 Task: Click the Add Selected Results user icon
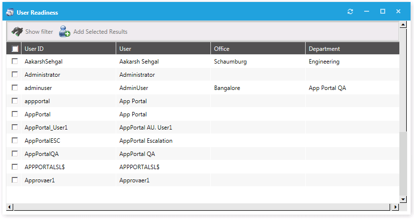click(64, 32)
